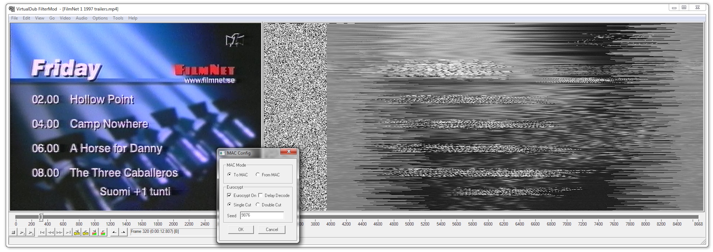Viewport: 713px width, 252px height.
Task: Click the timeline position slider handle
Action: [x=41, y=217]
